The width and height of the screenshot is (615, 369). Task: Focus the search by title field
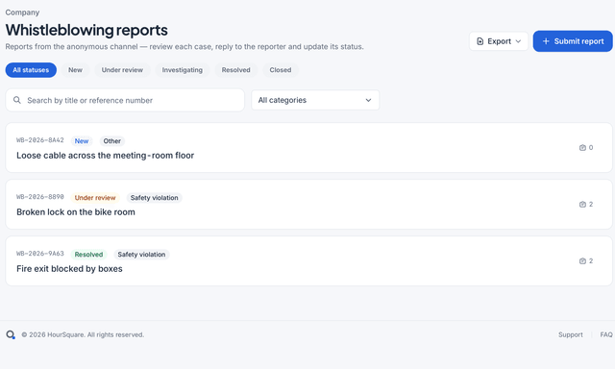tap(125, 100)
